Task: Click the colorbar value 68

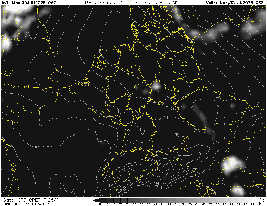Action: click(204, 204)
